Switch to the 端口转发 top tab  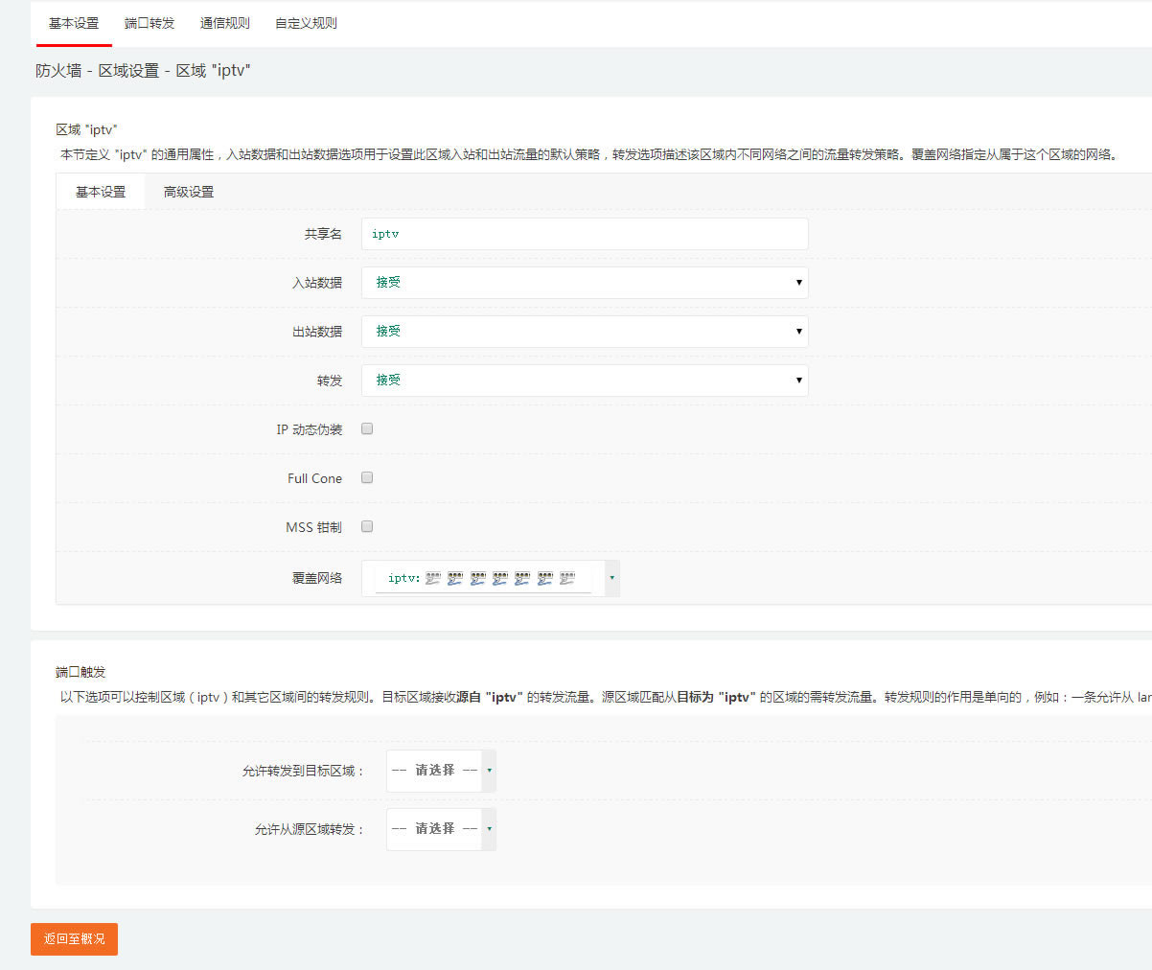point(150,23)
